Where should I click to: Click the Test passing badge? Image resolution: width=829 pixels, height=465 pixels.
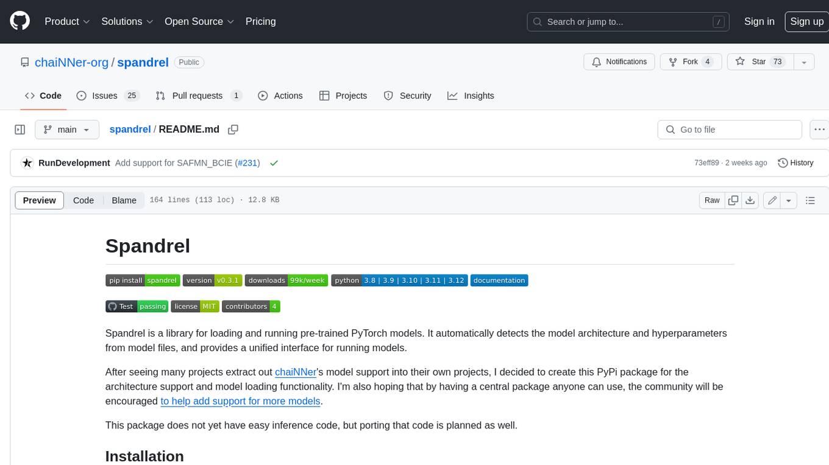pos(137,306)
